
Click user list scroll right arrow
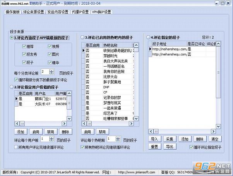[64, 124]
